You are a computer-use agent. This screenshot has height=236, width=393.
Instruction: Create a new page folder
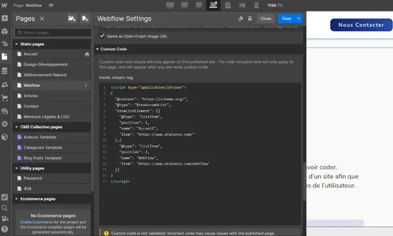point(72,19)
